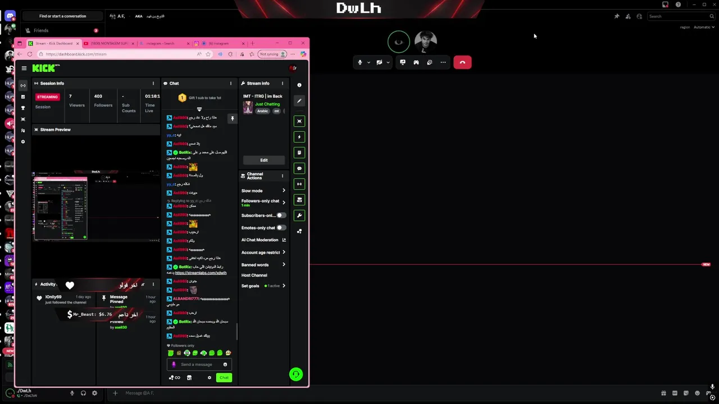Click the Send a message input
Viewport: 719px width, 404px height.
coord(199,364)
